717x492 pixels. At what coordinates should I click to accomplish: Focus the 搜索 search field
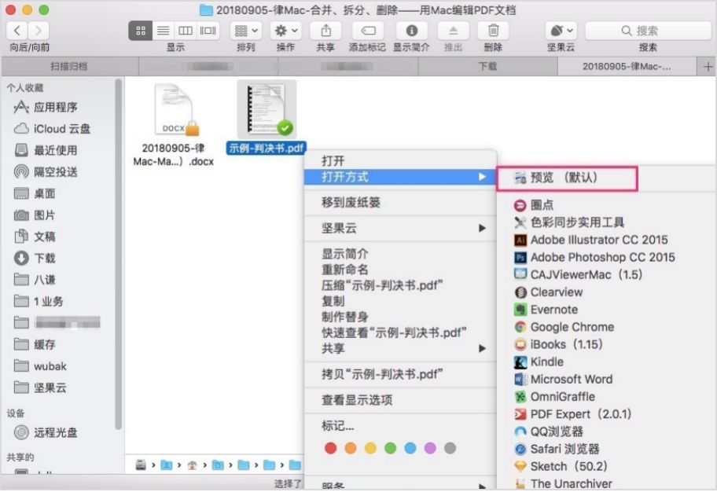coord(648,31)
